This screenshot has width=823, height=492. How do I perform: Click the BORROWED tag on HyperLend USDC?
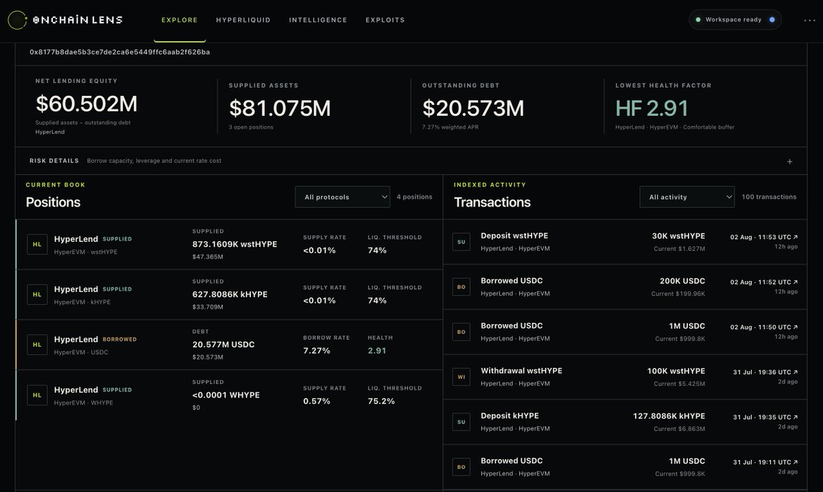point(119,339)
